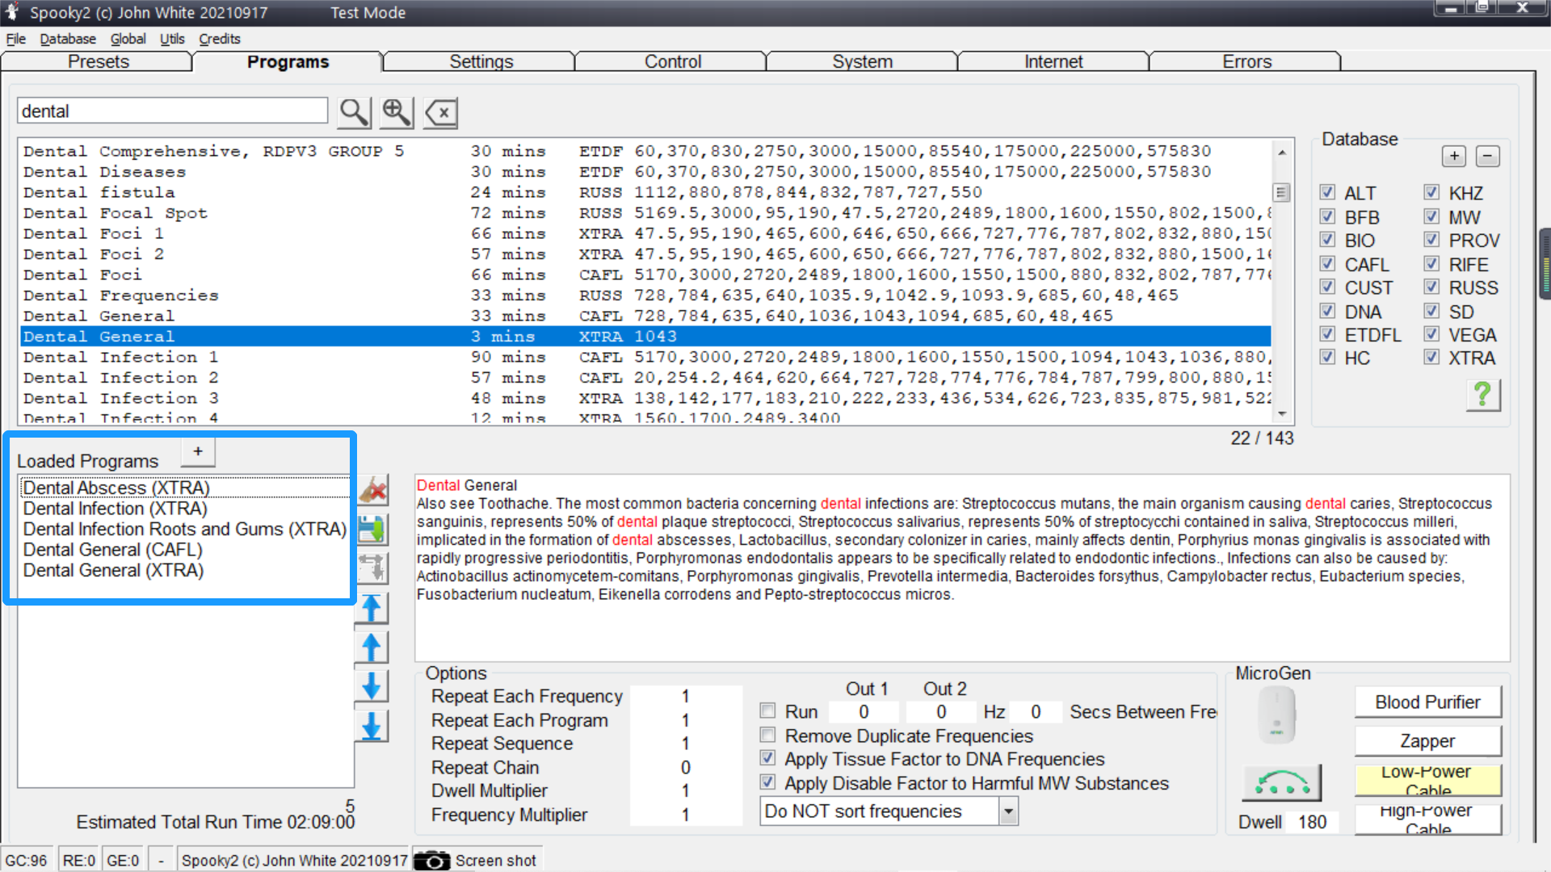Viewport: 1551px width, 872px height.
Task: Enable Remove Duplicate Frequencies checkbox
Action: [x=768, y=736]
